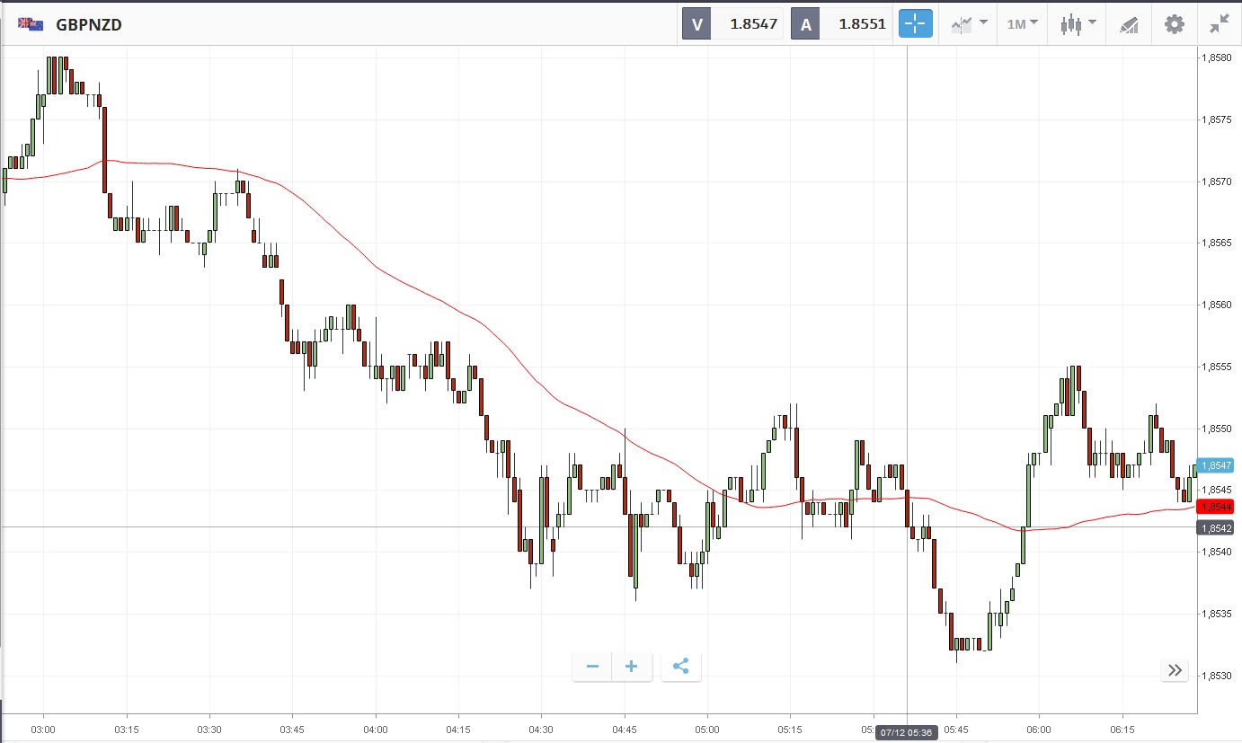Viewport: 1242px width, 743px height.
Task: Select the drawing tools pencil icon
Action: click(1129, 24)
